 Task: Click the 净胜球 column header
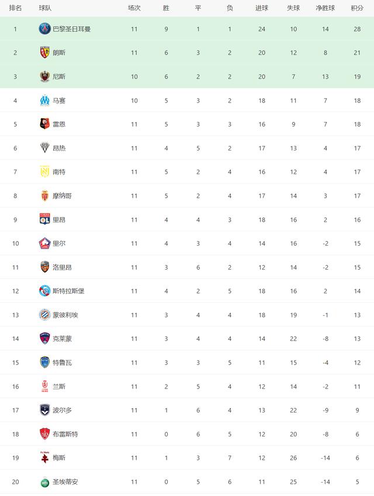tap(325, 8)
